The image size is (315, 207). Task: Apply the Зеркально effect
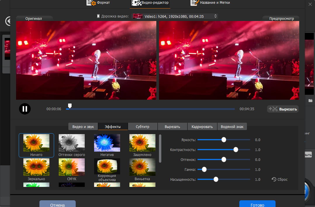pos(36,169)
